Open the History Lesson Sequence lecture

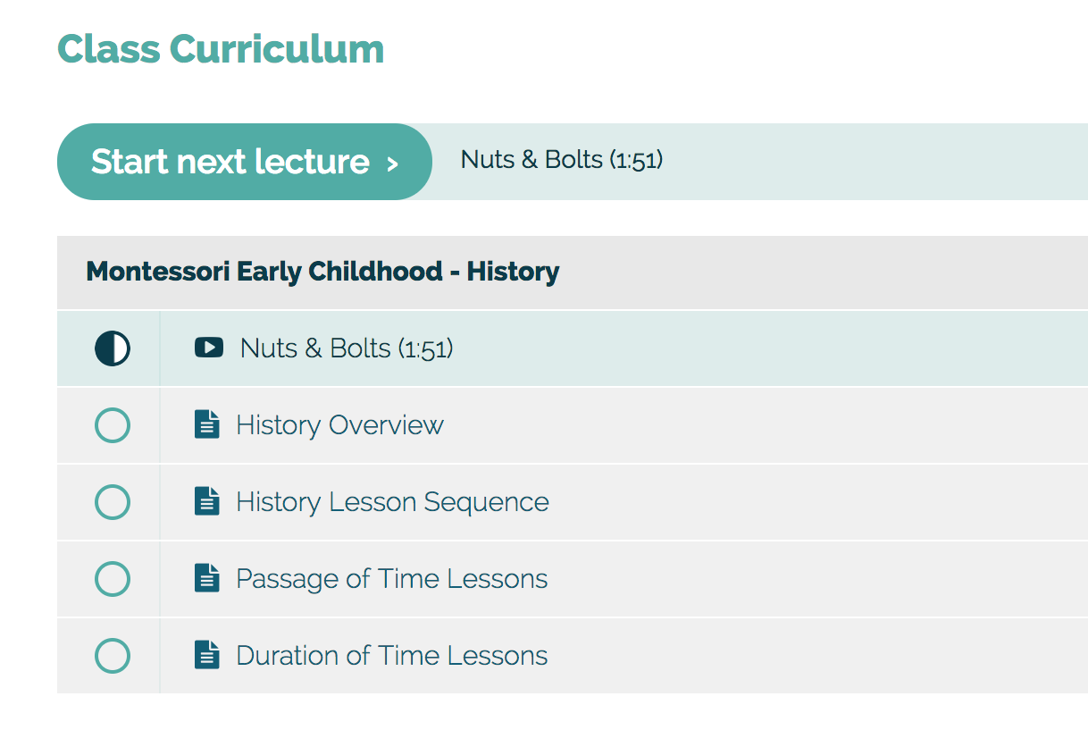click(x=392, y=502)
